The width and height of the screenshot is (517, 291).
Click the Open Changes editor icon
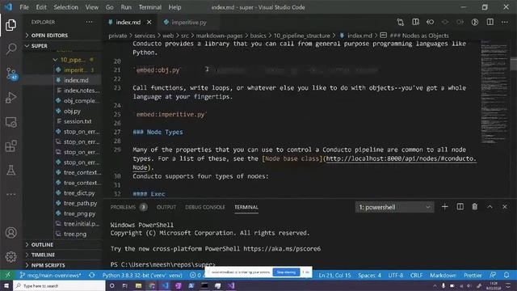pyautogui.click(x=401, y=22)
